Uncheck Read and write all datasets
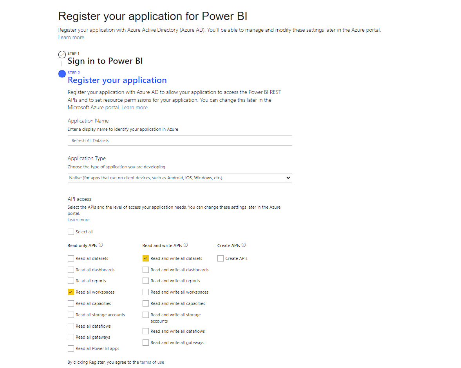 pyautogui.click(x=145, y=258)
